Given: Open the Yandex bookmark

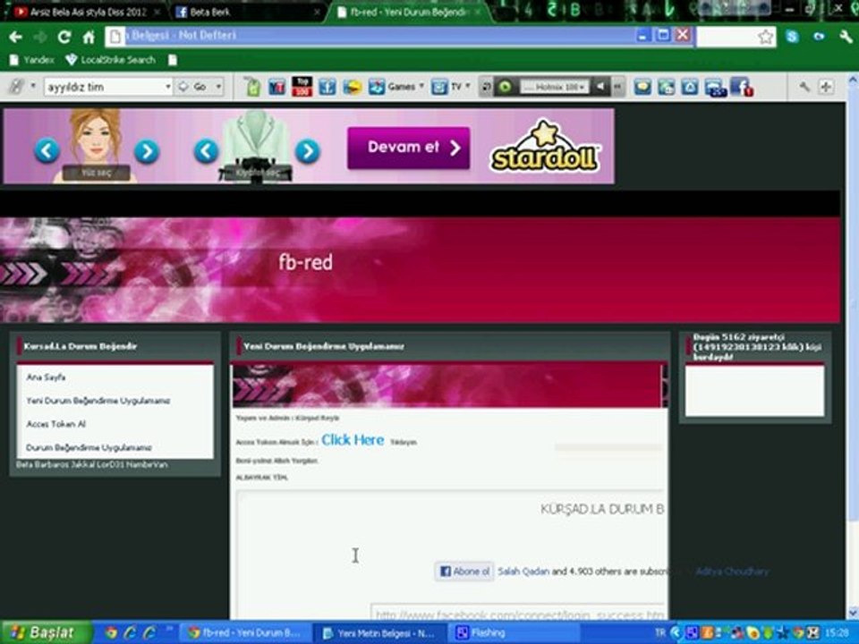Looking at the screenshot, I should [x=31, y=60].
